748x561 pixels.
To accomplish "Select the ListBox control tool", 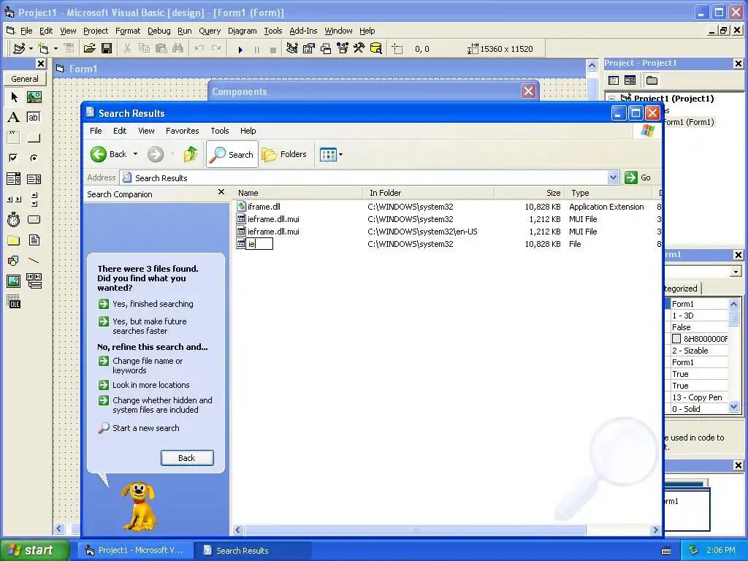I will point(34,179).
